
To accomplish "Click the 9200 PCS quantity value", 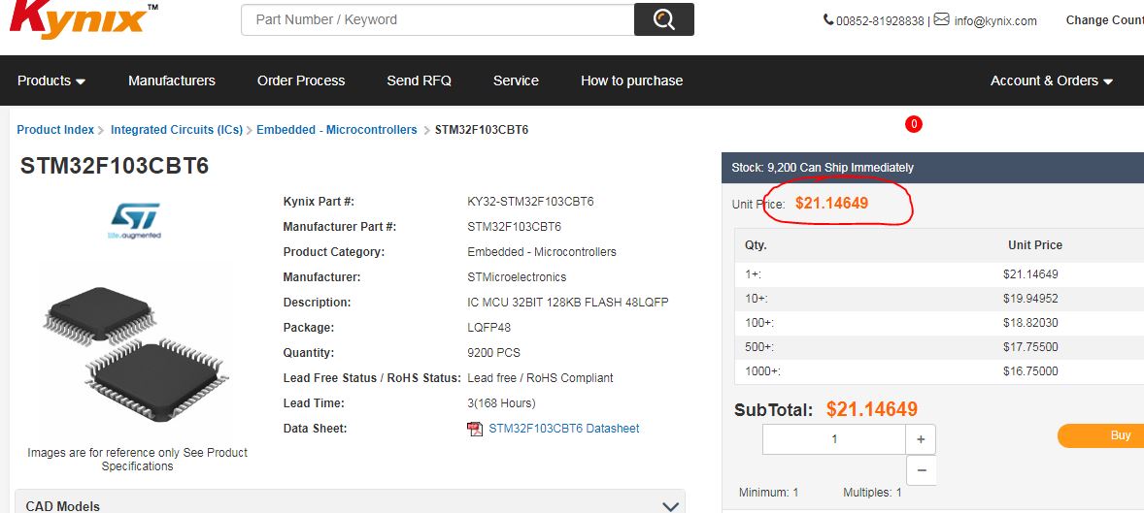I will point(494,353).
